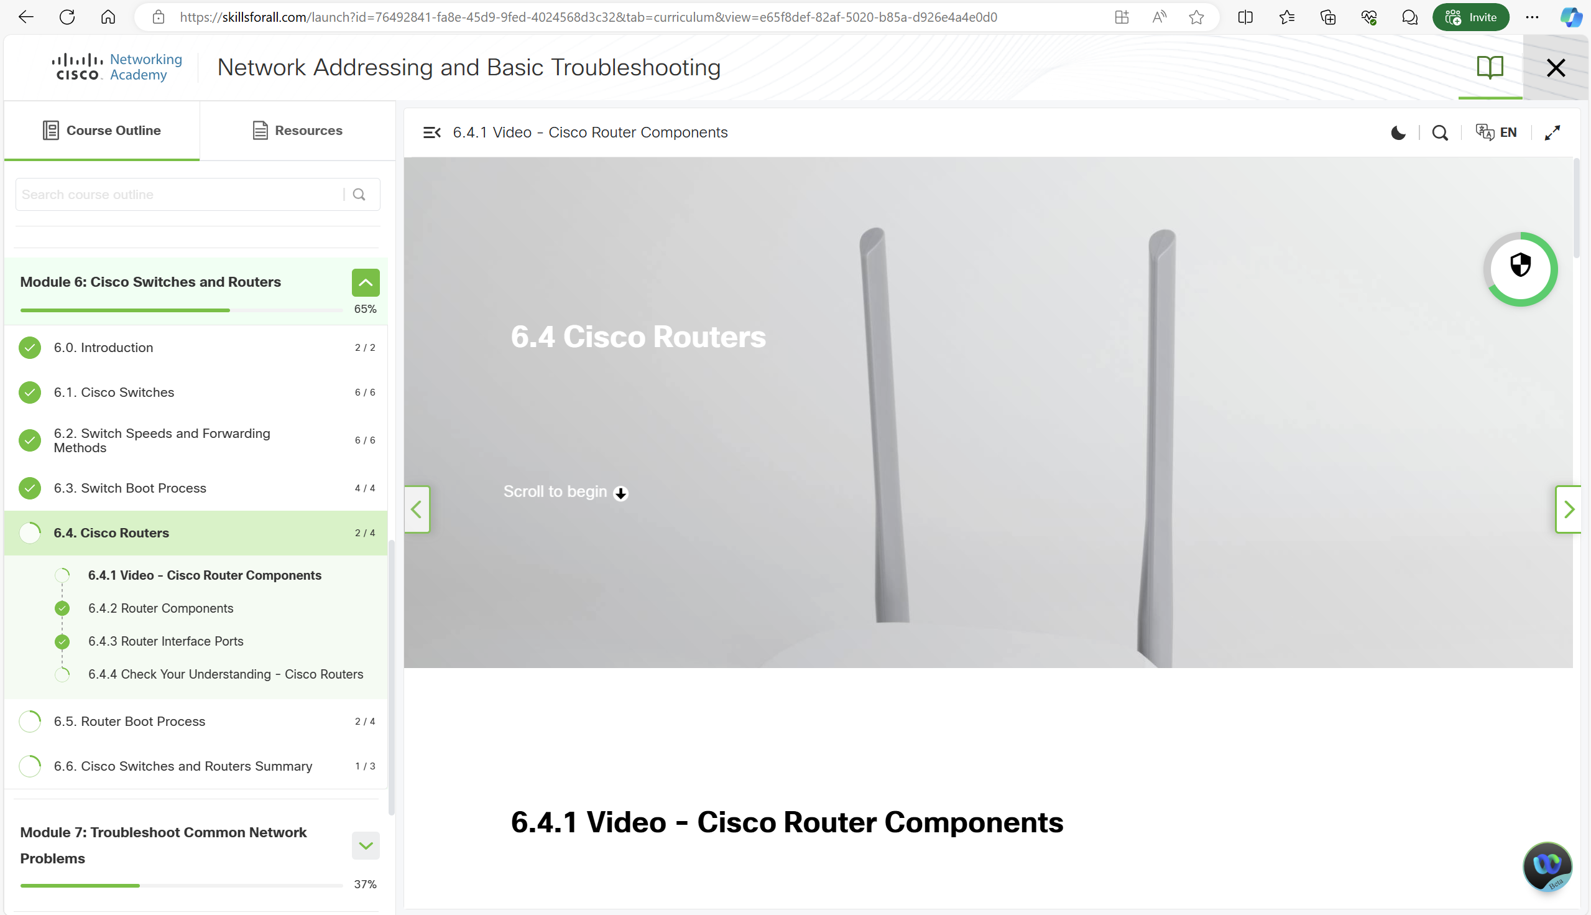Viewport: 1591px width, 915px height.
Task: Switch to the Resources tab
Action: [x=298, y=131]
